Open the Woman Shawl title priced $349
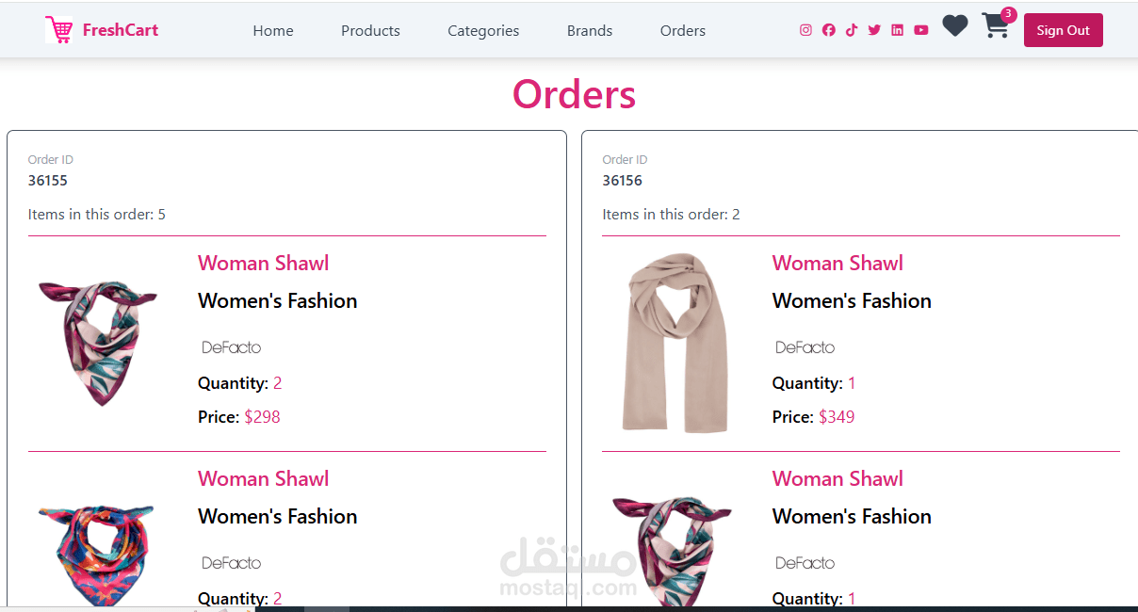Viewport: 1138px width, 612px height. coord(837,264)
